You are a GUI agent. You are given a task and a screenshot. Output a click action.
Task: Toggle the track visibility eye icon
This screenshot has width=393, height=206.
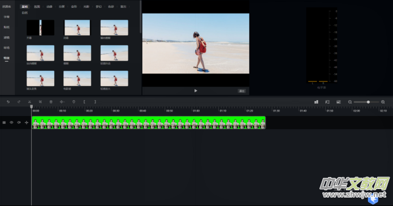click(11, 122)
